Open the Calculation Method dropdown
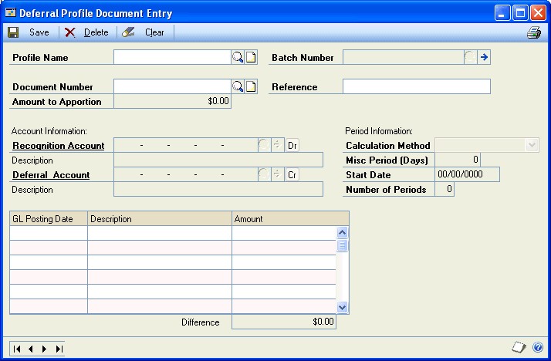This screenshot has width=551, height=361. [x=532, y=145]
